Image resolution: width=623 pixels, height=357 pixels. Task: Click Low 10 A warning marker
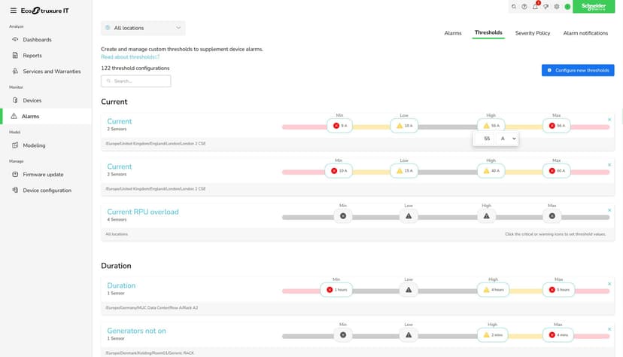point(404,126)
